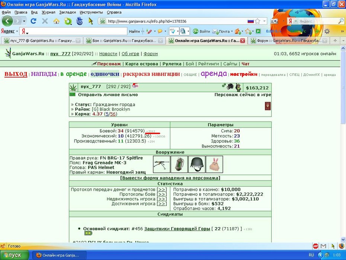Expand the Yandex bar overflow chevron
The image size is (346, 260).
click(342, 31)
